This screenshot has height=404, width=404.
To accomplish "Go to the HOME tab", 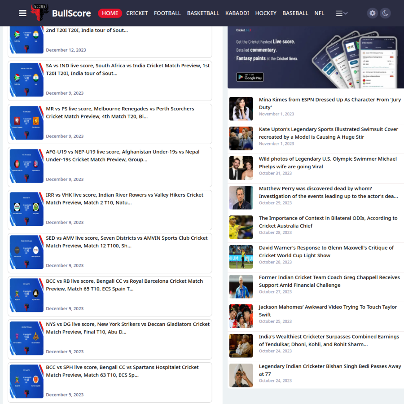I will click(x=110, y=13).
